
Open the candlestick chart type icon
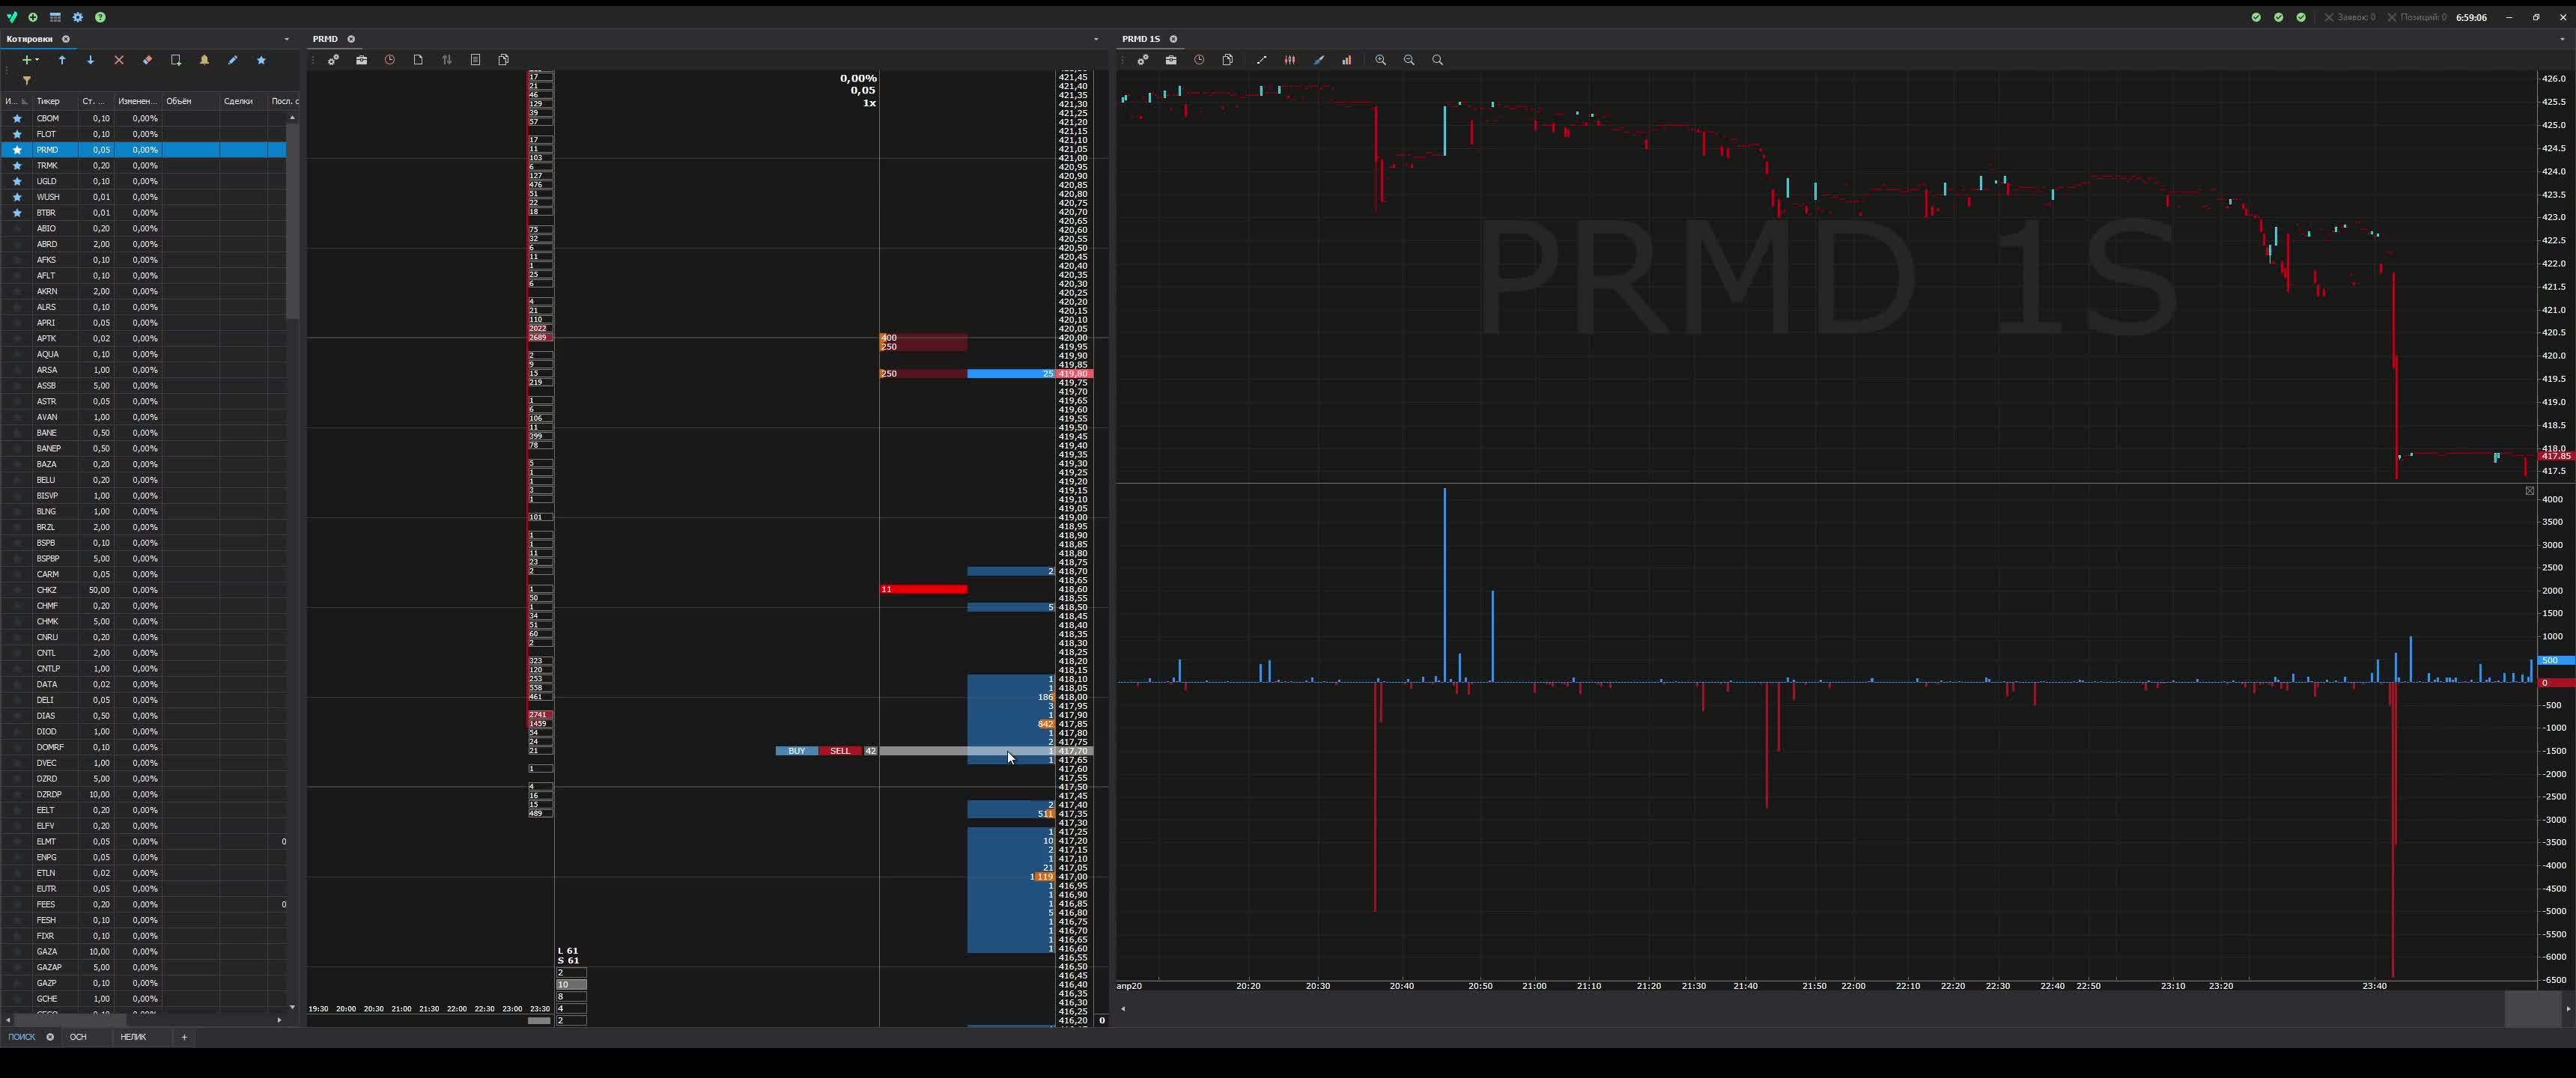tap(1290, 60)
